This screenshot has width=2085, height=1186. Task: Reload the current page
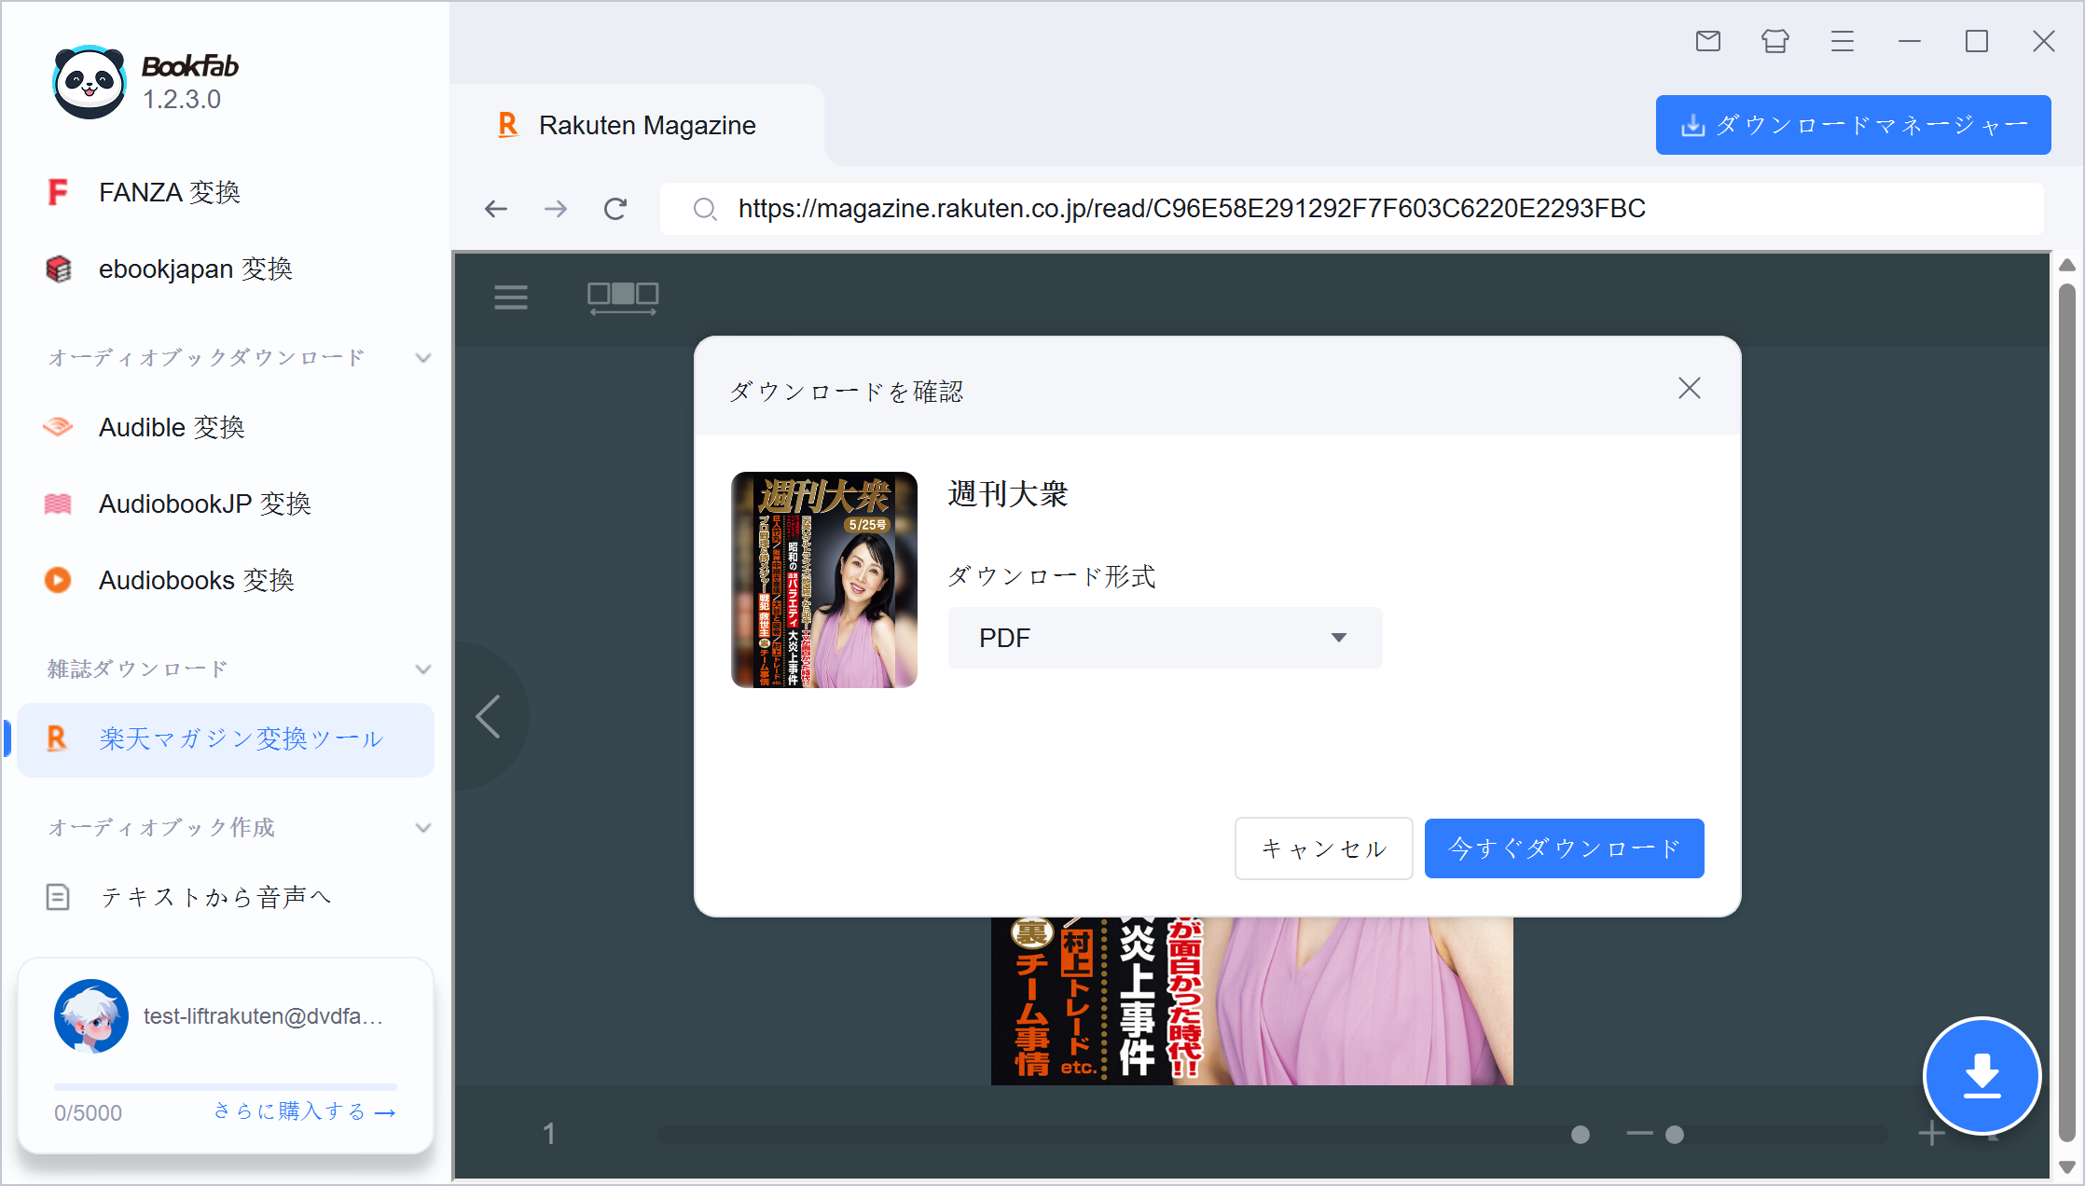tap(615, 209)
